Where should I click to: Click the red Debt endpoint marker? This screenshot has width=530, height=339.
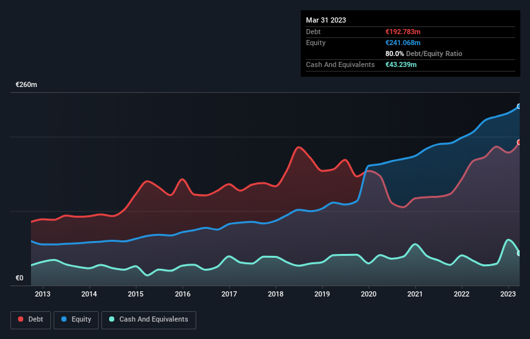tap(519, 142)
